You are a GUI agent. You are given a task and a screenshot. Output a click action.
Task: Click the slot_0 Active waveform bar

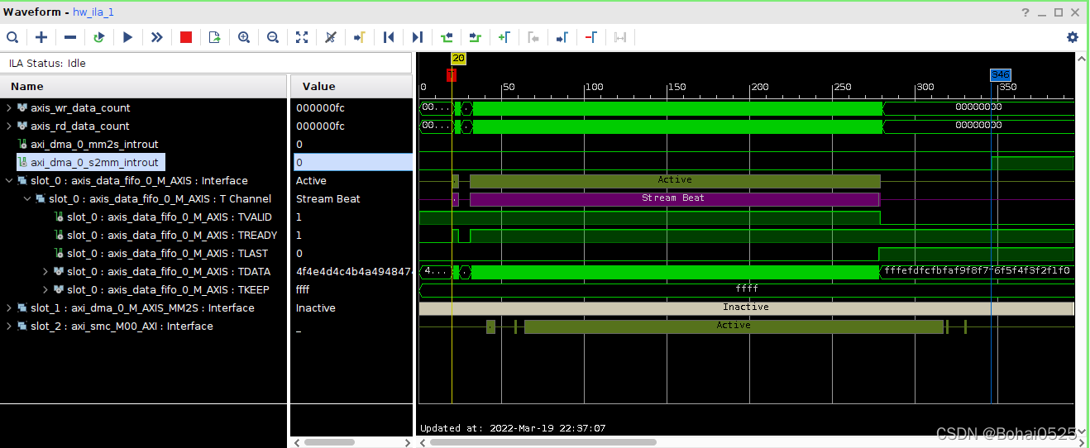click(x=674, y=180)
